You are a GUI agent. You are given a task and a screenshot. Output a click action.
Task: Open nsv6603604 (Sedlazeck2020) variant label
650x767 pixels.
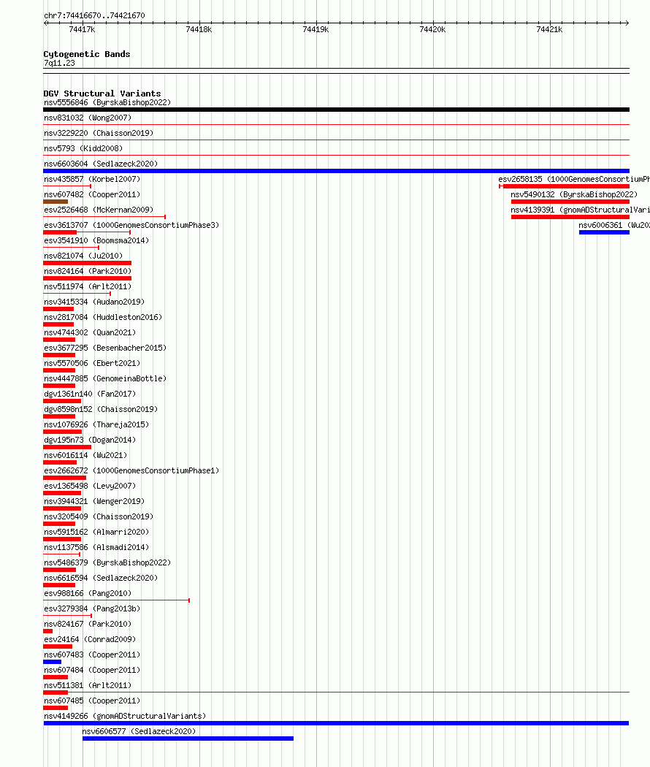[x=101, y=164]
